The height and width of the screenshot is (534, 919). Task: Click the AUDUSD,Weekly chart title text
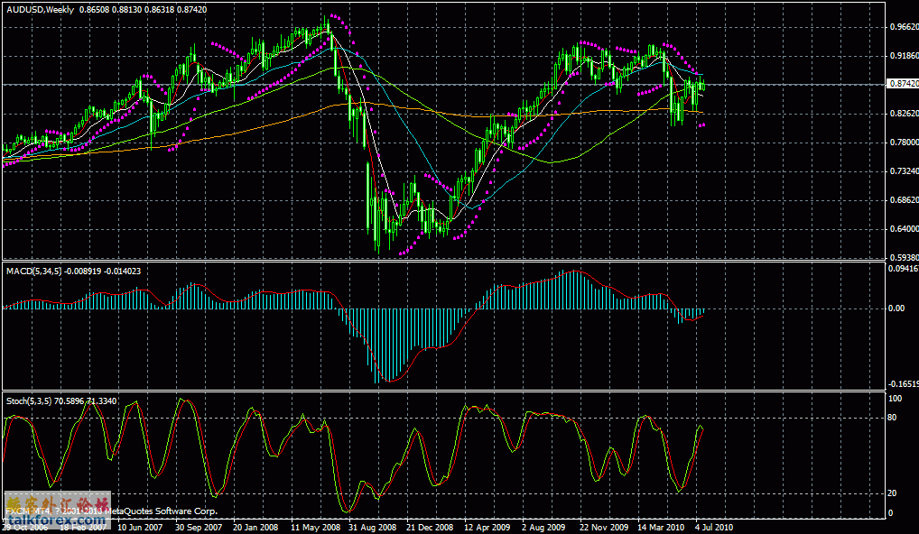tap(41, 10)
